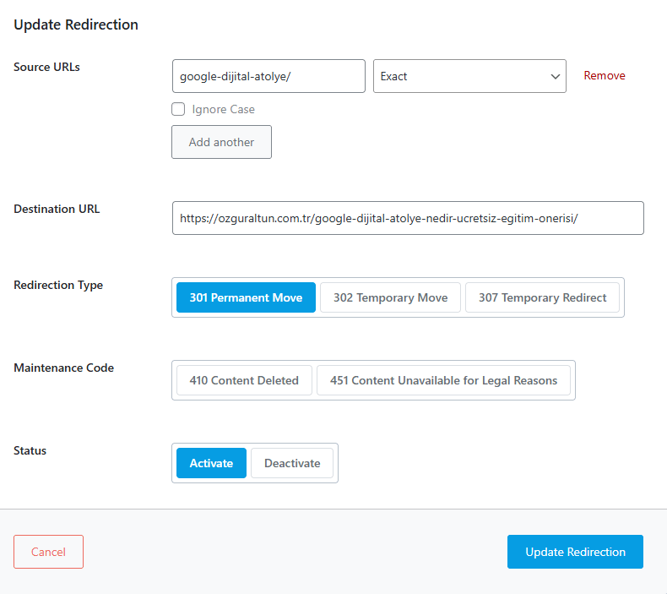Set status to Activate
Viewport: 667px width, 594px height.
pos(211,463)
